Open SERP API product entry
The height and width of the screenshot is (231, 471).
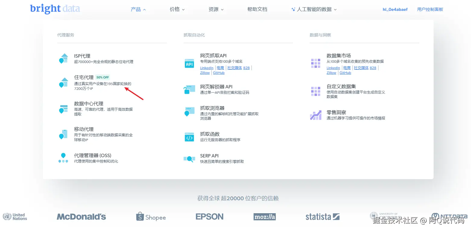(214, 158)
